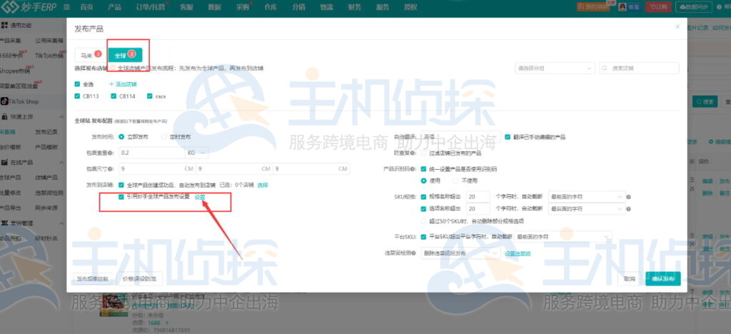Open the 删除违禁词后发布 dropdown

pyautogui.click(x=460, y=253)
